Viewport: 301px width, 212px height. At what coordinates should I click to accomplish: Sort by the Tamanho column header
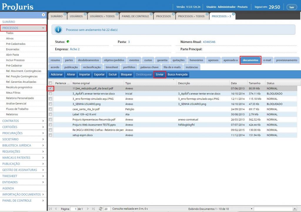[x=256, y=83]
